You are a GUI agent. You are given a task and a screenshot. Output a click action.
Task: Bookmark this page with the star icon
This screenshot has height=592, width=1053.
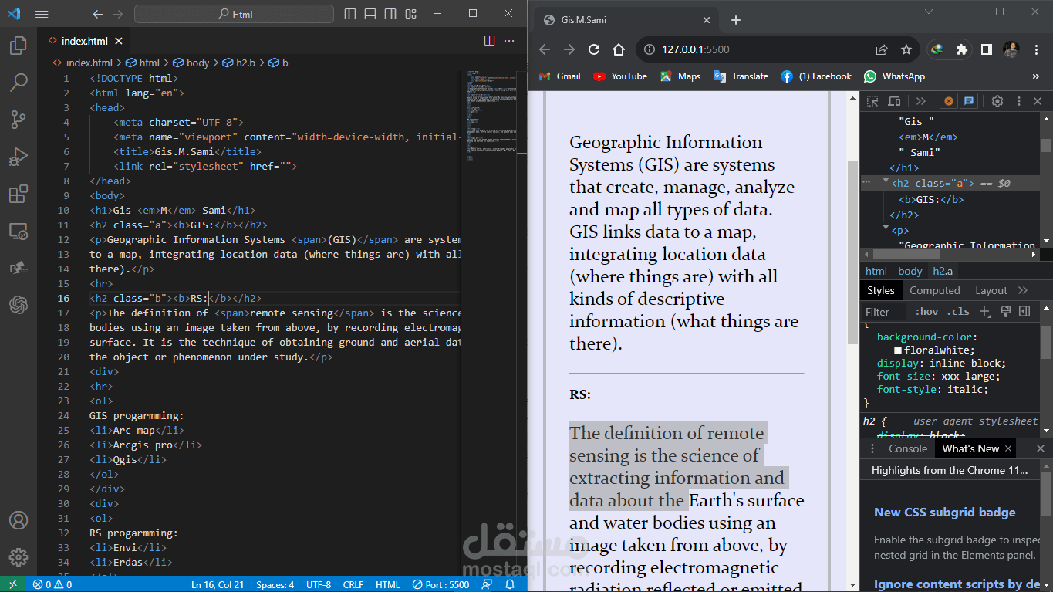pyautogui.click(x=906, y=49)
